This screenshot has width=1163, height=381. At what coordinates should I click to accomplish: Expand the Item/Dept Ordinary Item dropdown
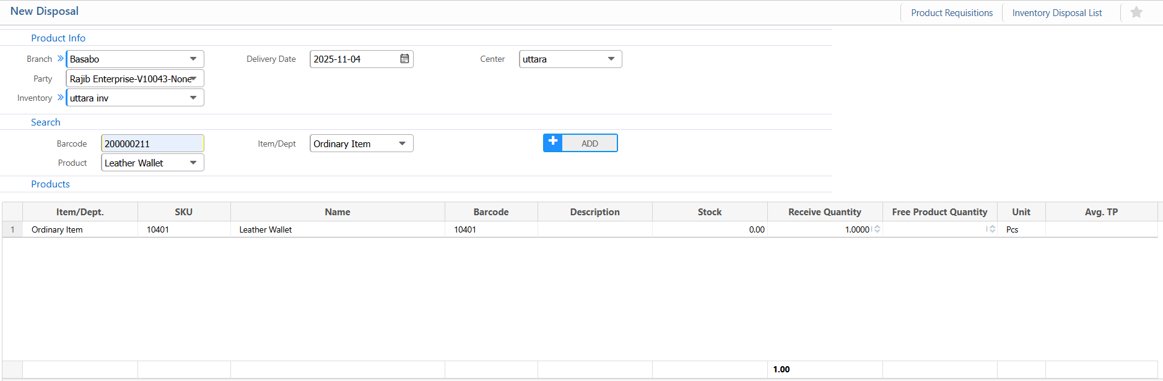pyautogui.click(x=403, y=143)
